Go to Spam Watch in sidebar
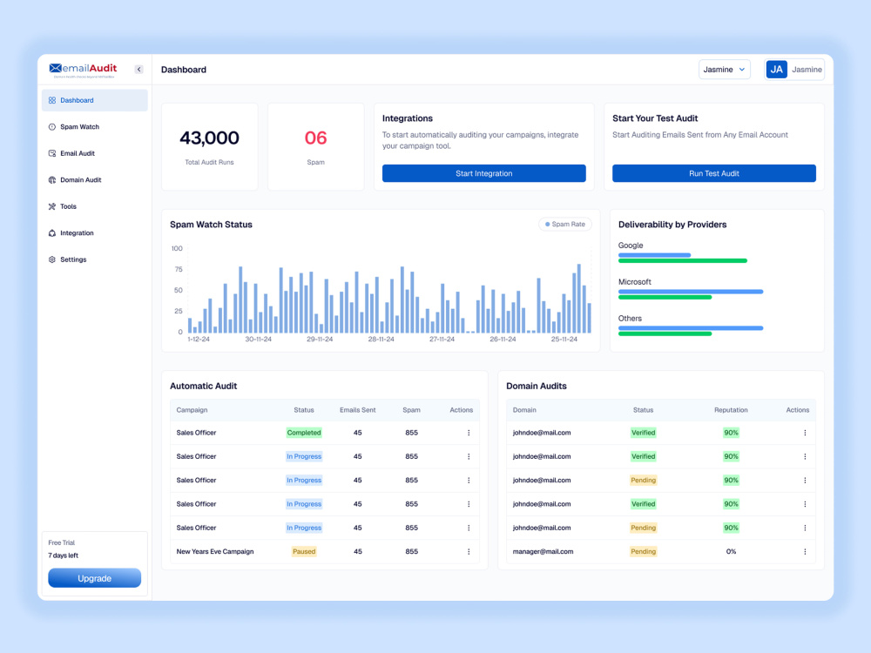871x653 pixels. coord(94,127)
